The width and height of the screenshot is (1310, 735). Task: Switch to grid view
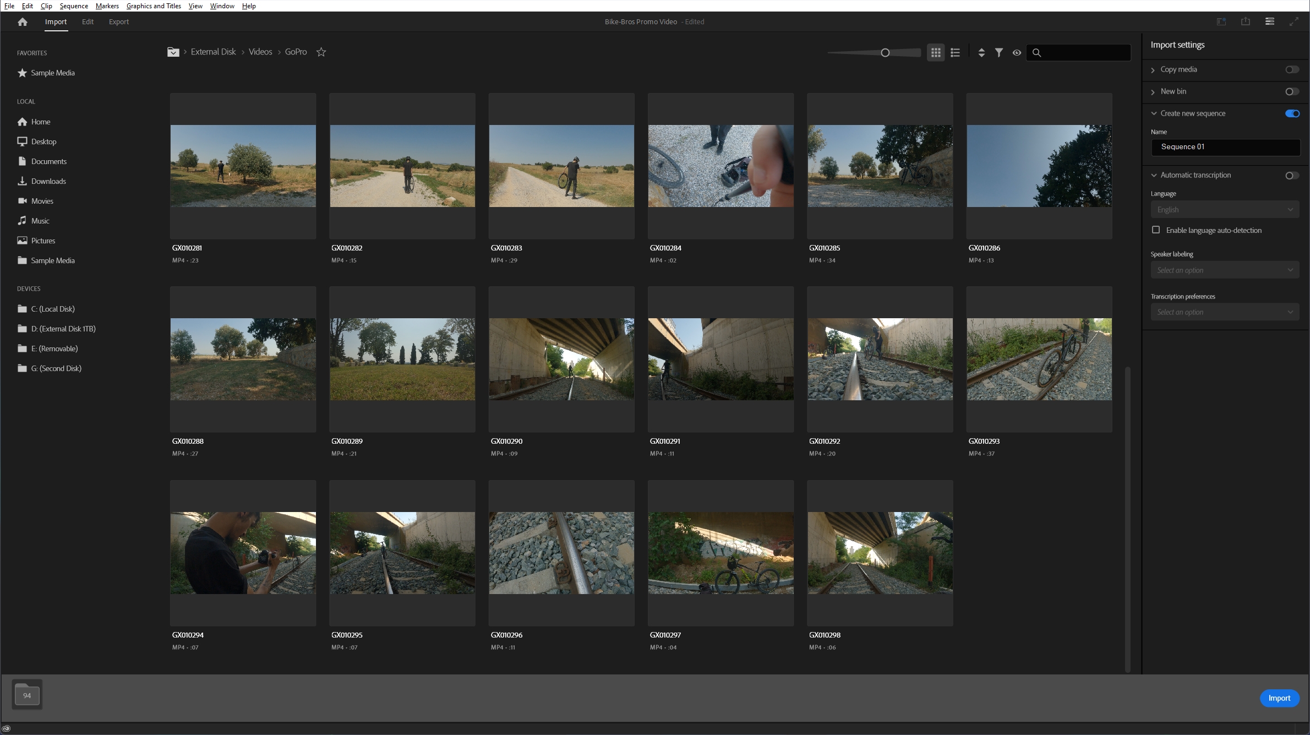coord(935,53)
